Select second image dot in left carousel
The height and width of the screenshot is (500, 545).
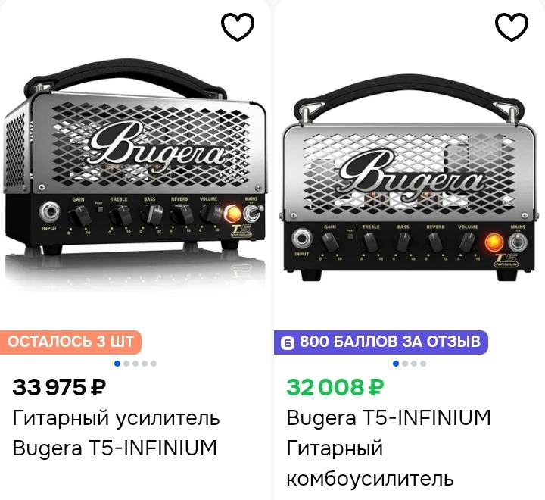pos(126,364)
